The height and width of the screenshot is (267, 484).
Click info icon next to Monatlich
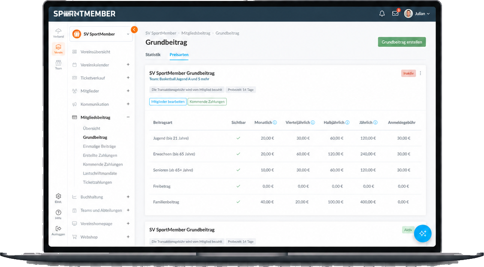click(275, 123)
